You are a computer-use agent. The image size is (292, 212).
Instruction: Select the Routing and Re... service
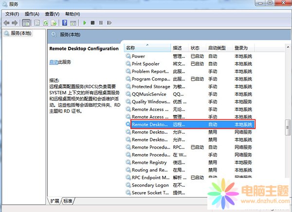click(189, 170)
